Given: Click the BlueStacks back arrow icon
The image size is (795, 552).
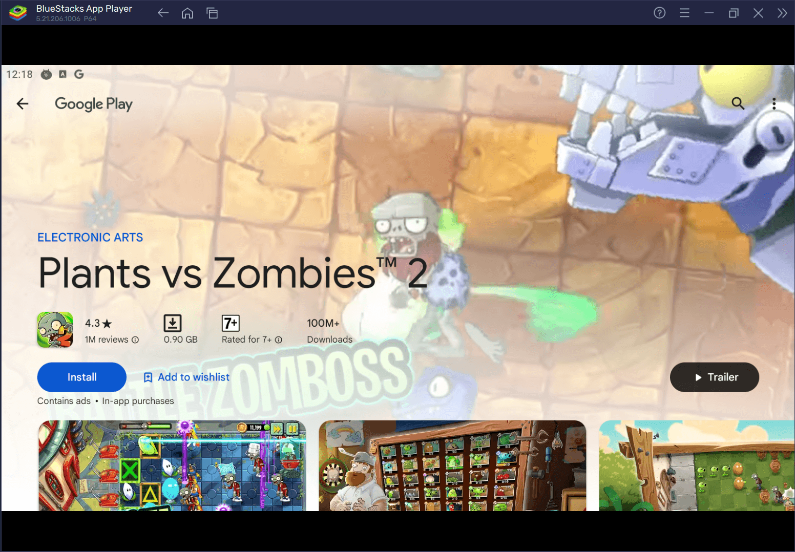Looking at the screenshot, I should click(163, 13).
